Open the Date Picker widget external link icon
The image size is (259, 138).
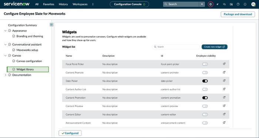(x=224, y=80)
